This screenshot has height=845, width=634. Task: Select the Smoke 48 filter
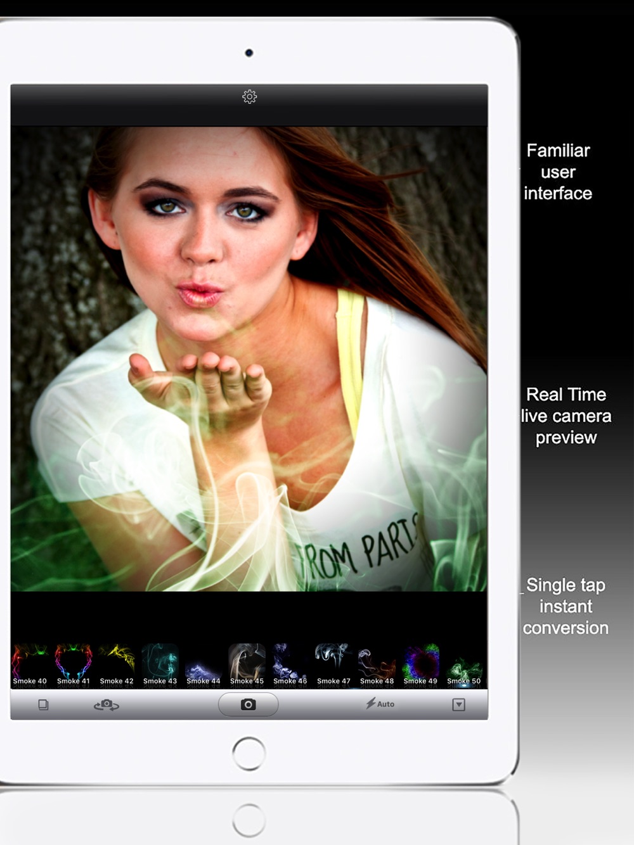377,665
